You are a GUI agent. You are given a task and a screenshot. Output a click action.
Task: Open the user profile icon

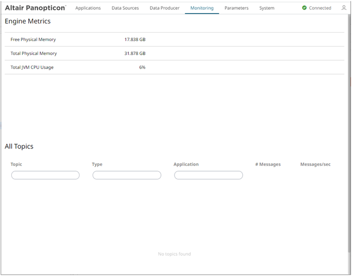[344, 8]
